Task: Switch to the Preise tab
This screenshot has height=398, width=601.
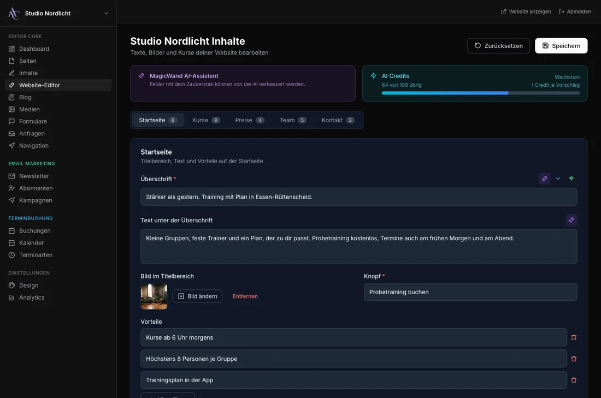Action: click(x=250, y=120)
